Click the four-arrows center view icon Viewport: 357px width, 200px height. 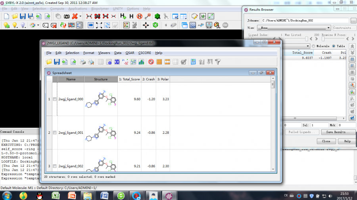(146, 25)
